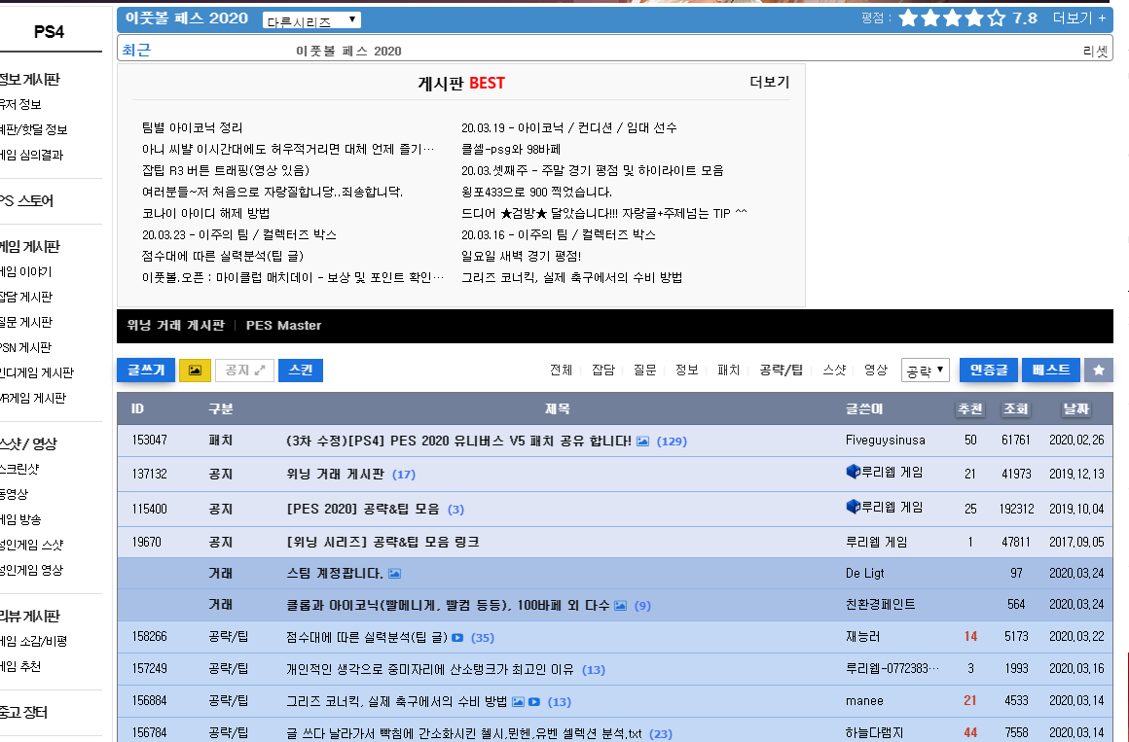Viewport: 1129px width, 742px height.
Task: Select the 영상 category tab
Action: (876, 370)
